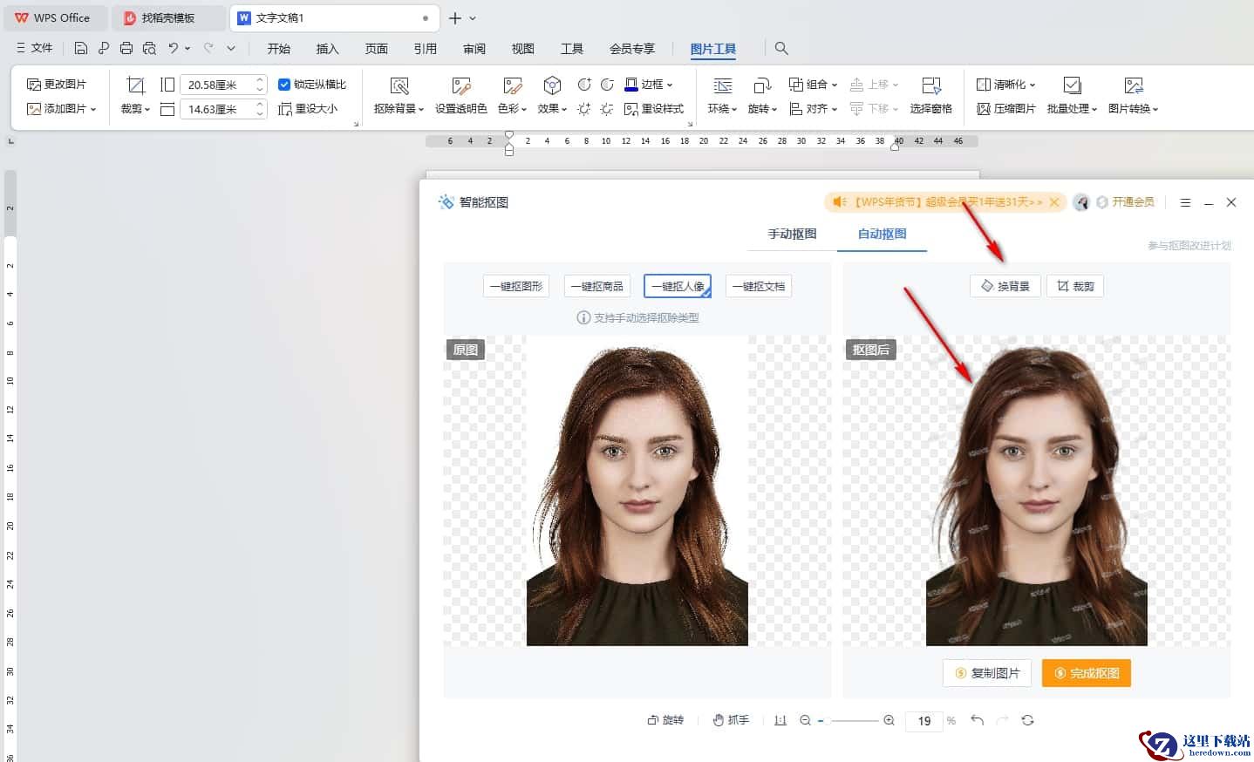Click the undo arrow icon
Image resolution: width=1254 pixels, height=762 pixels.
coord(173,48)
